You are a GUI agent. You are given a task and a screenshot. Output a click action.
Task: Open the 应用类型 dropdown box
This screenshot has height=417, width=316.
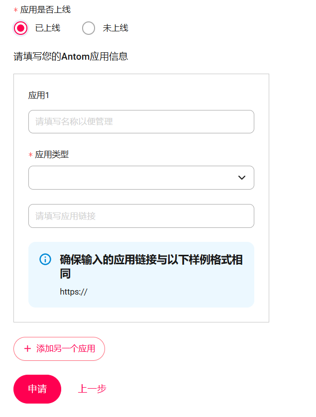[134, 178]
